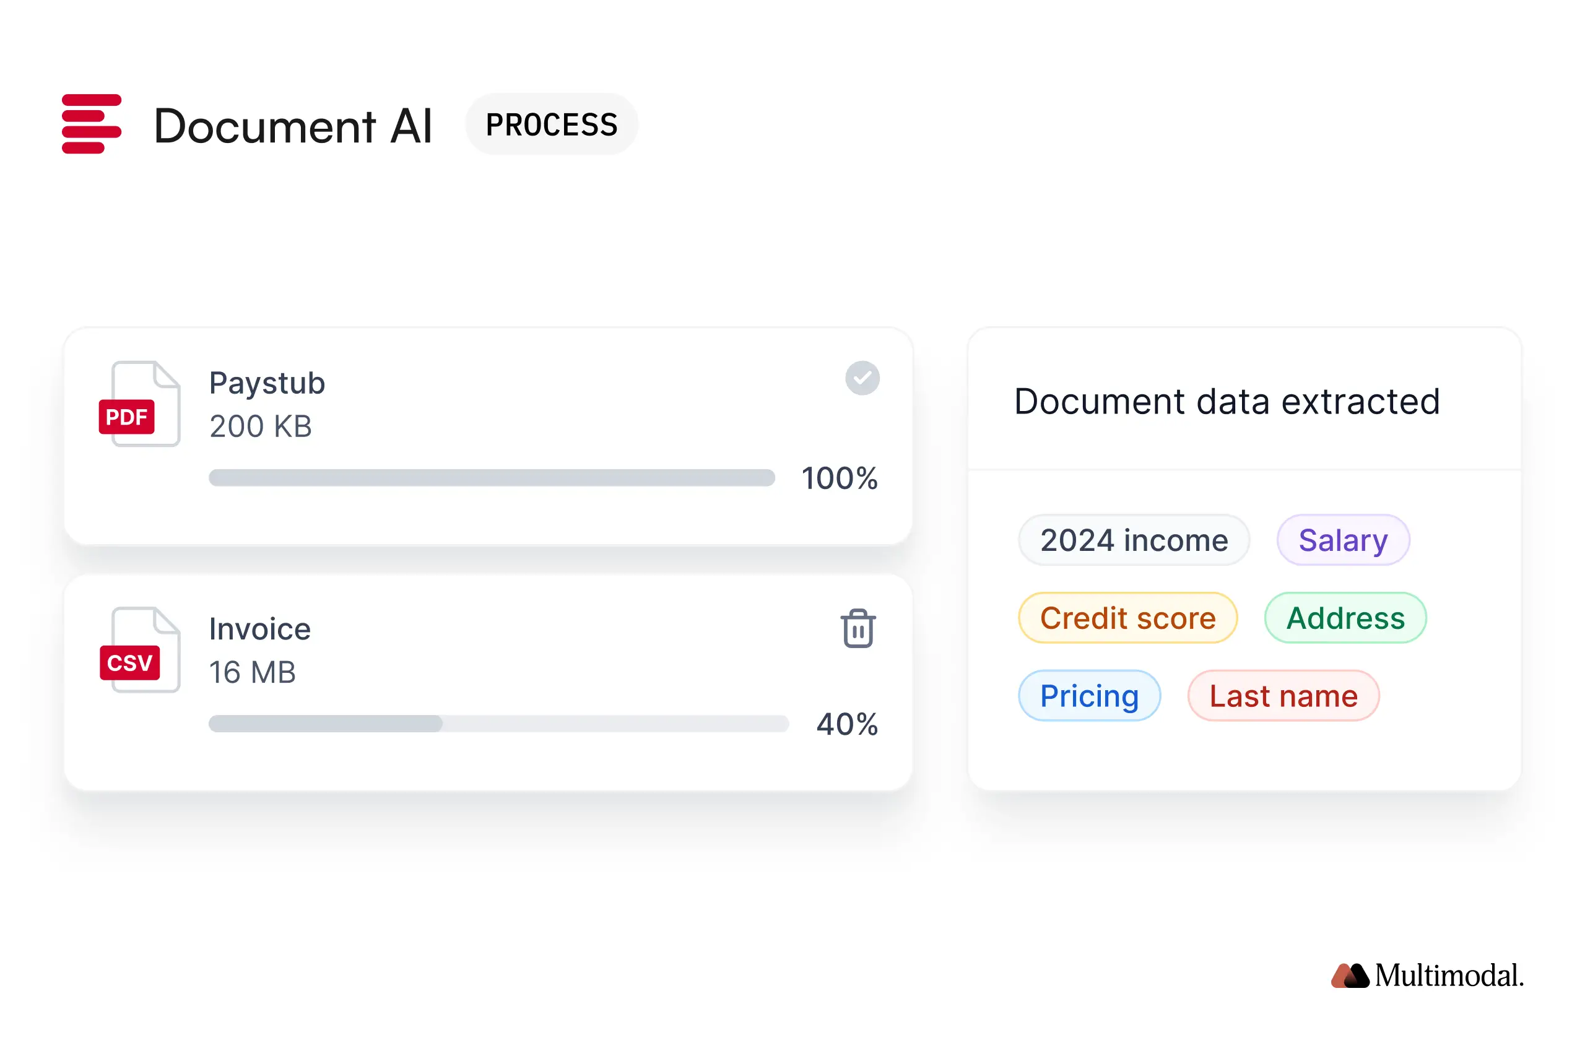Click the Paystub 100% progress bar
Image resolution: width=1585 pixels, height=1056 pixels.
coord(491,478)
